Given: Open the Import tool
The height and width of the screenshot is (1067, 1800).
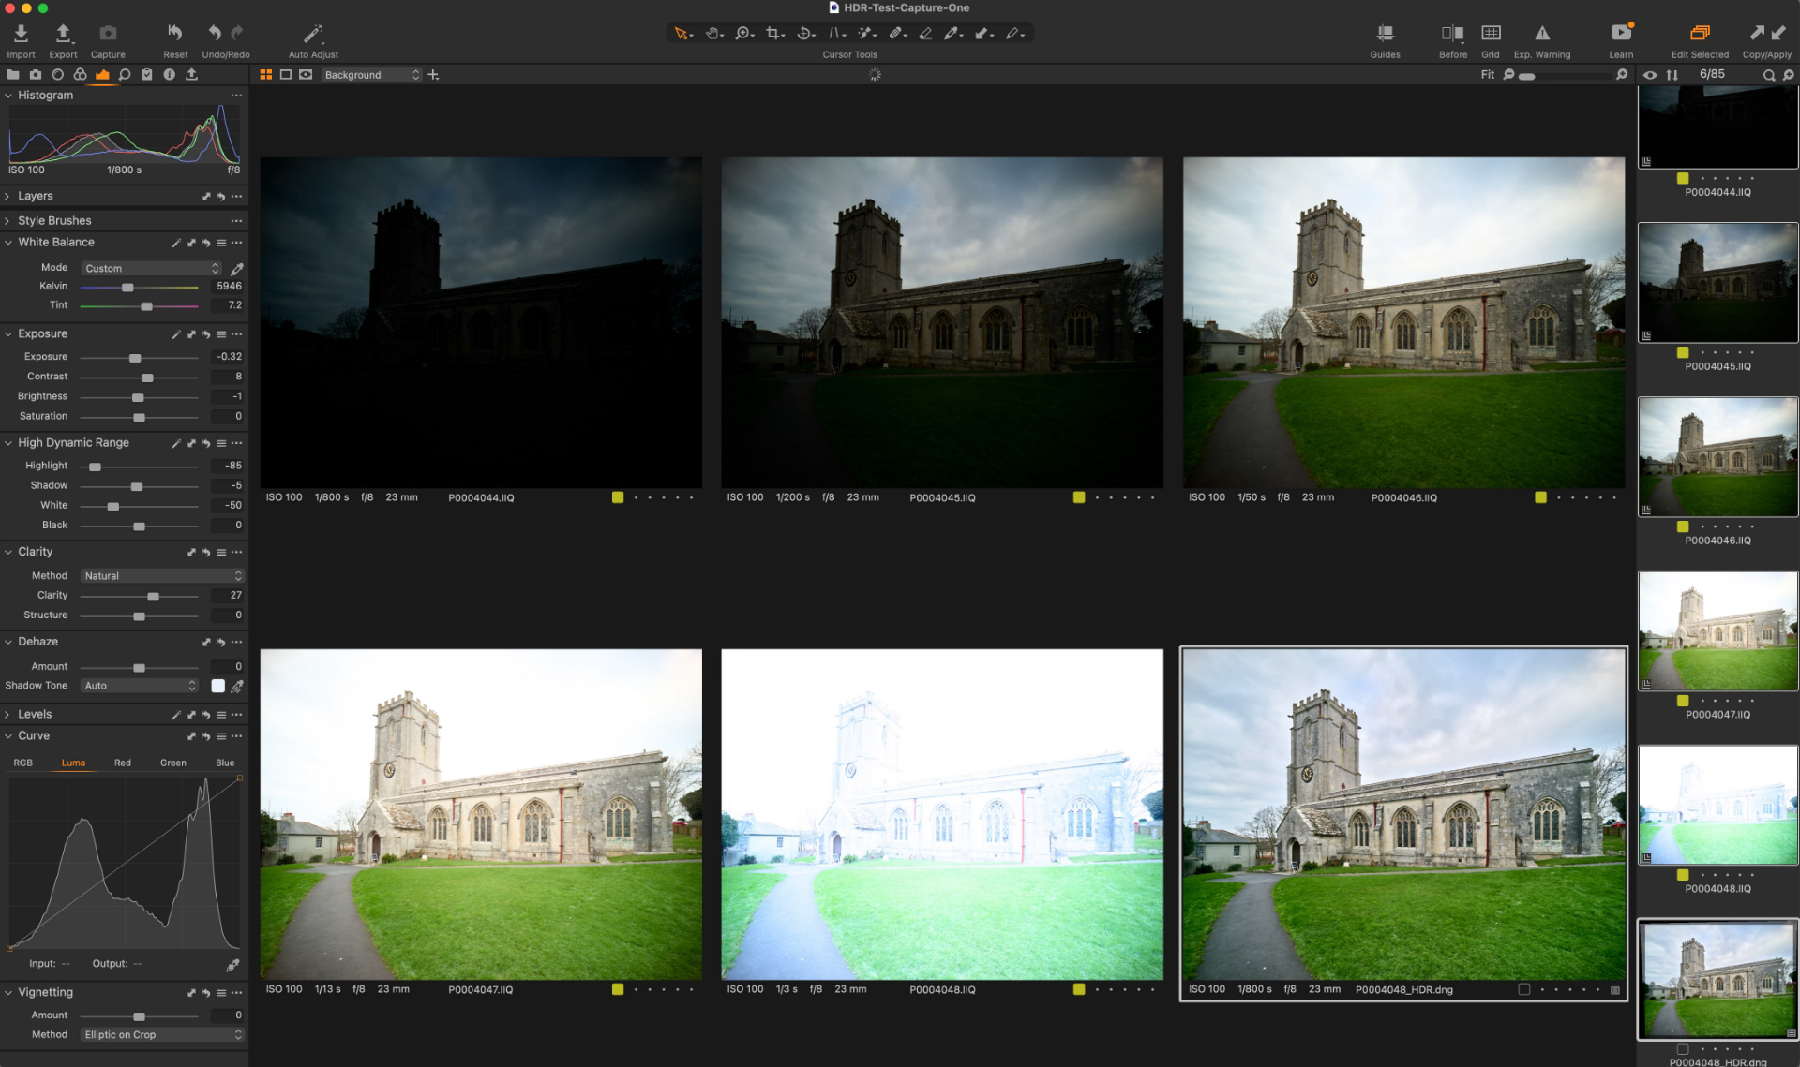Looking at the screenshot, I should 20,33.
